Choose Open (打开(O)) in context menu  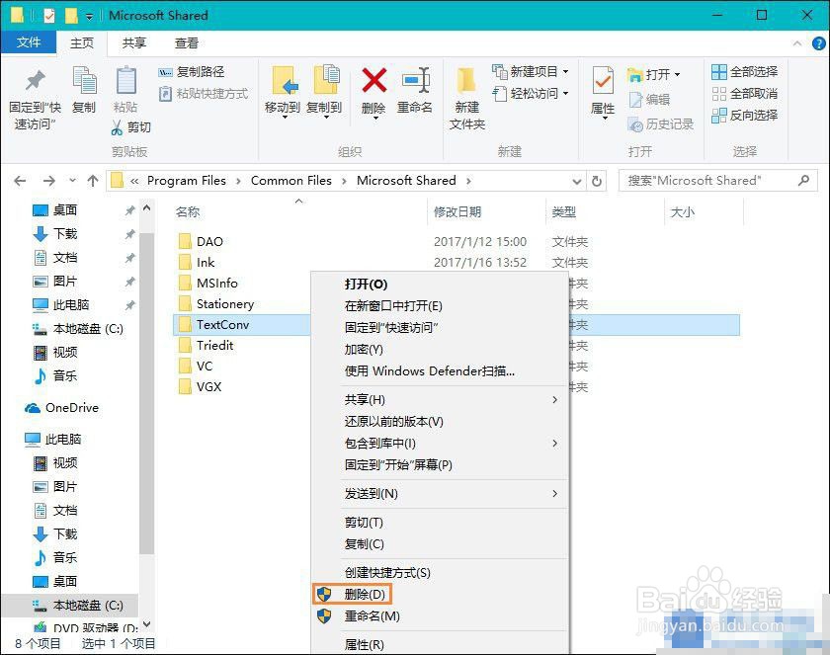tap(440, 285)
